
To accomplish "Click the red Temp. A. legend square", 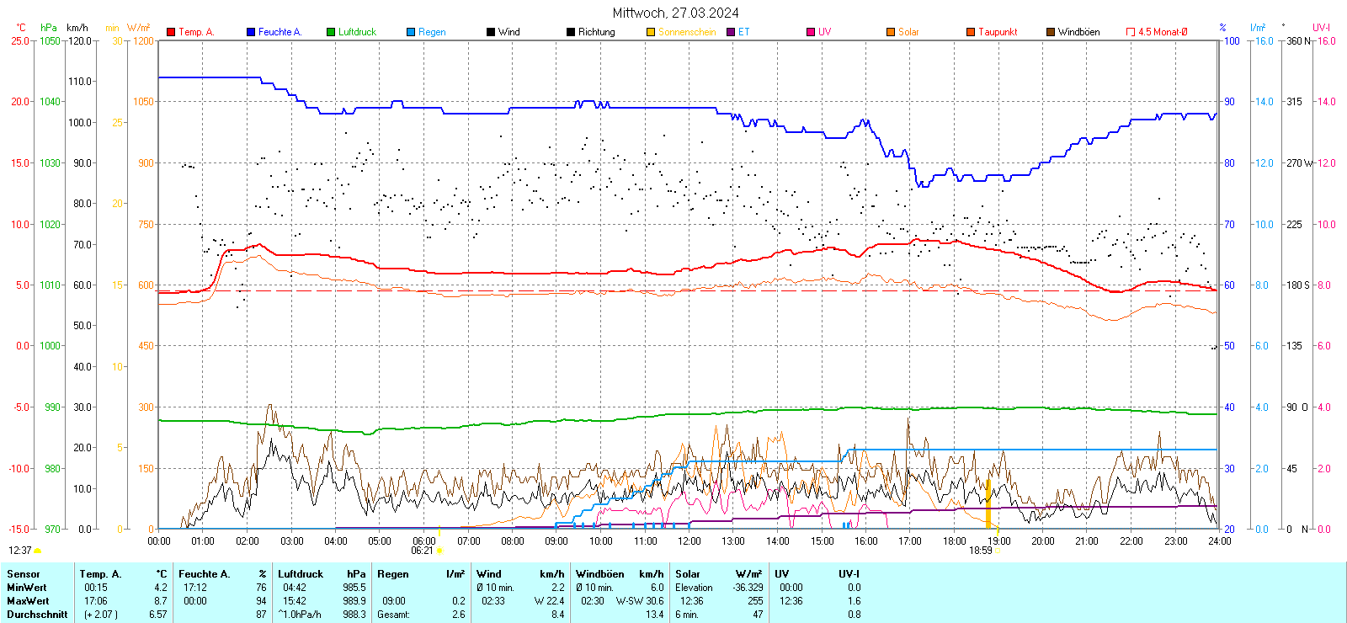I will (171, 32).
